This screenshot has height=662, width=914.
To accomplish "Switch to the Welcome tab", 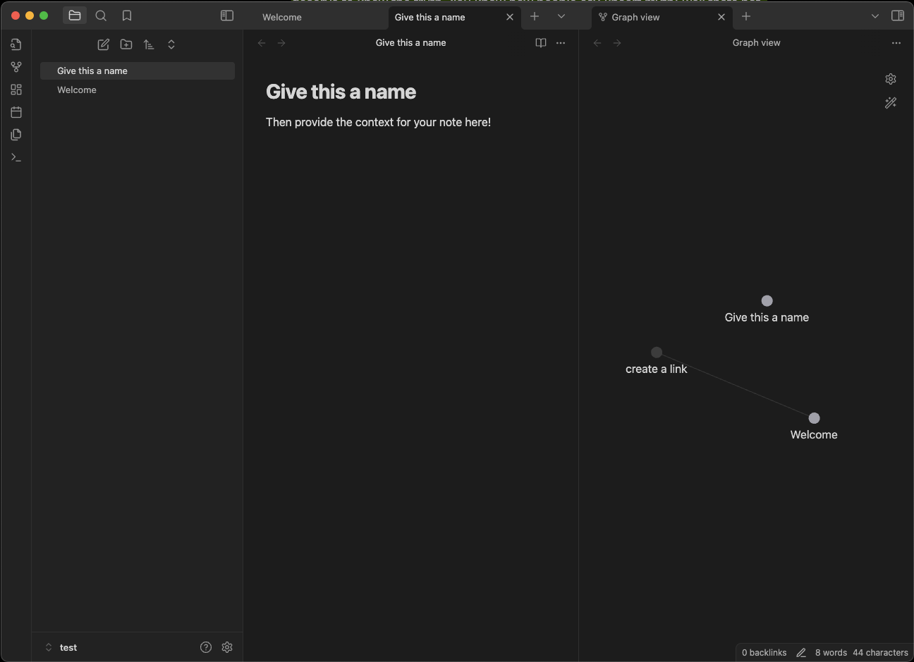I will (x=282, y=17).
